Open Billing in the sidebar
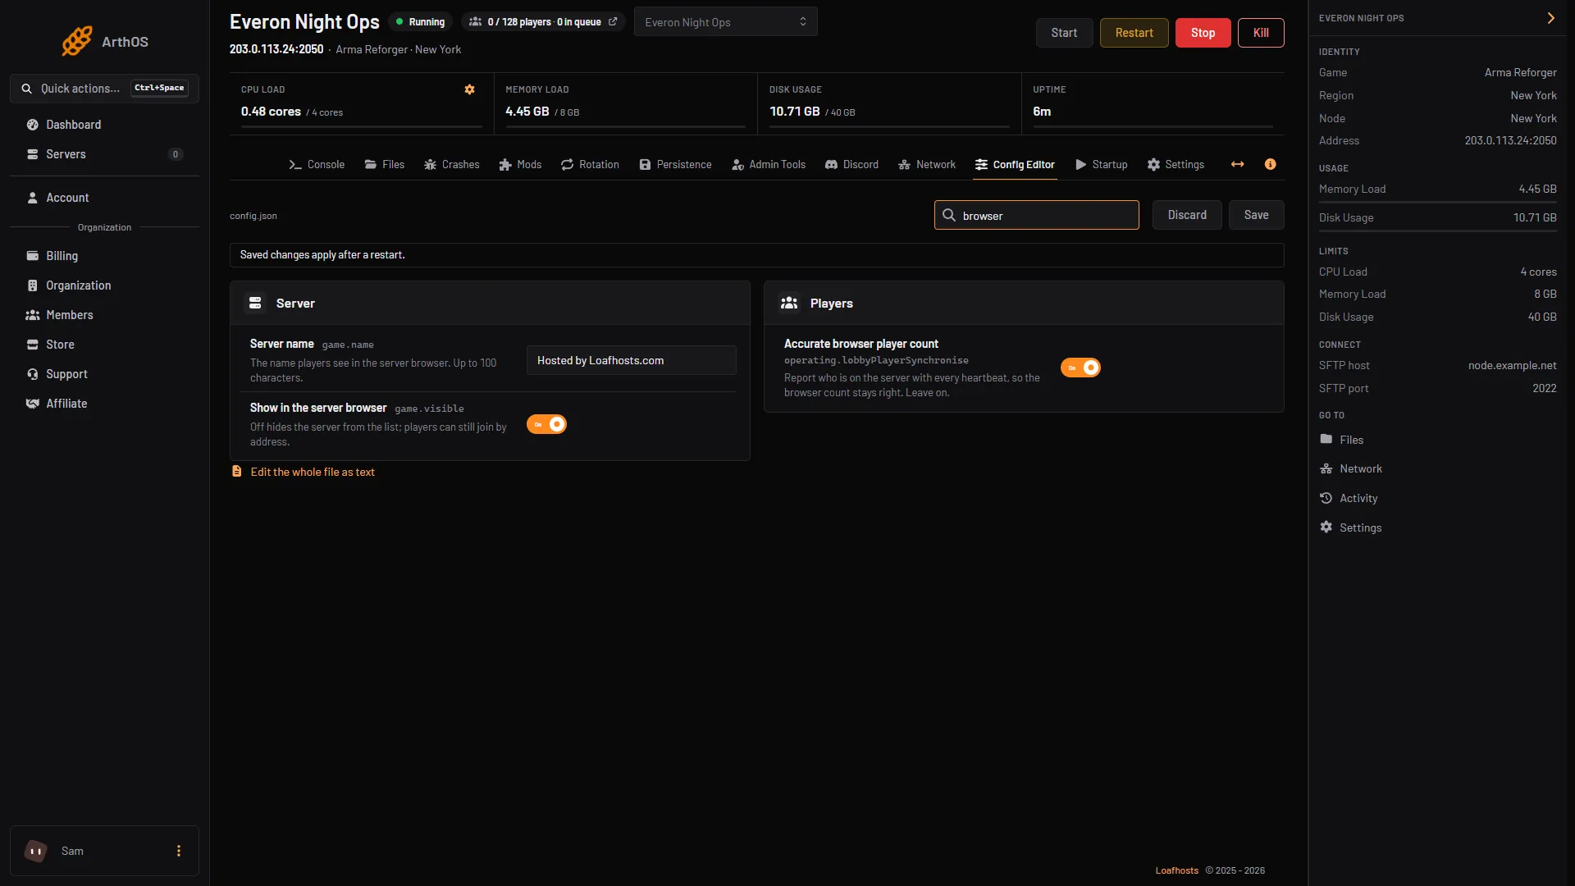Image resolution: width=1575 pixels, height=886 pixels. point(104,256)
